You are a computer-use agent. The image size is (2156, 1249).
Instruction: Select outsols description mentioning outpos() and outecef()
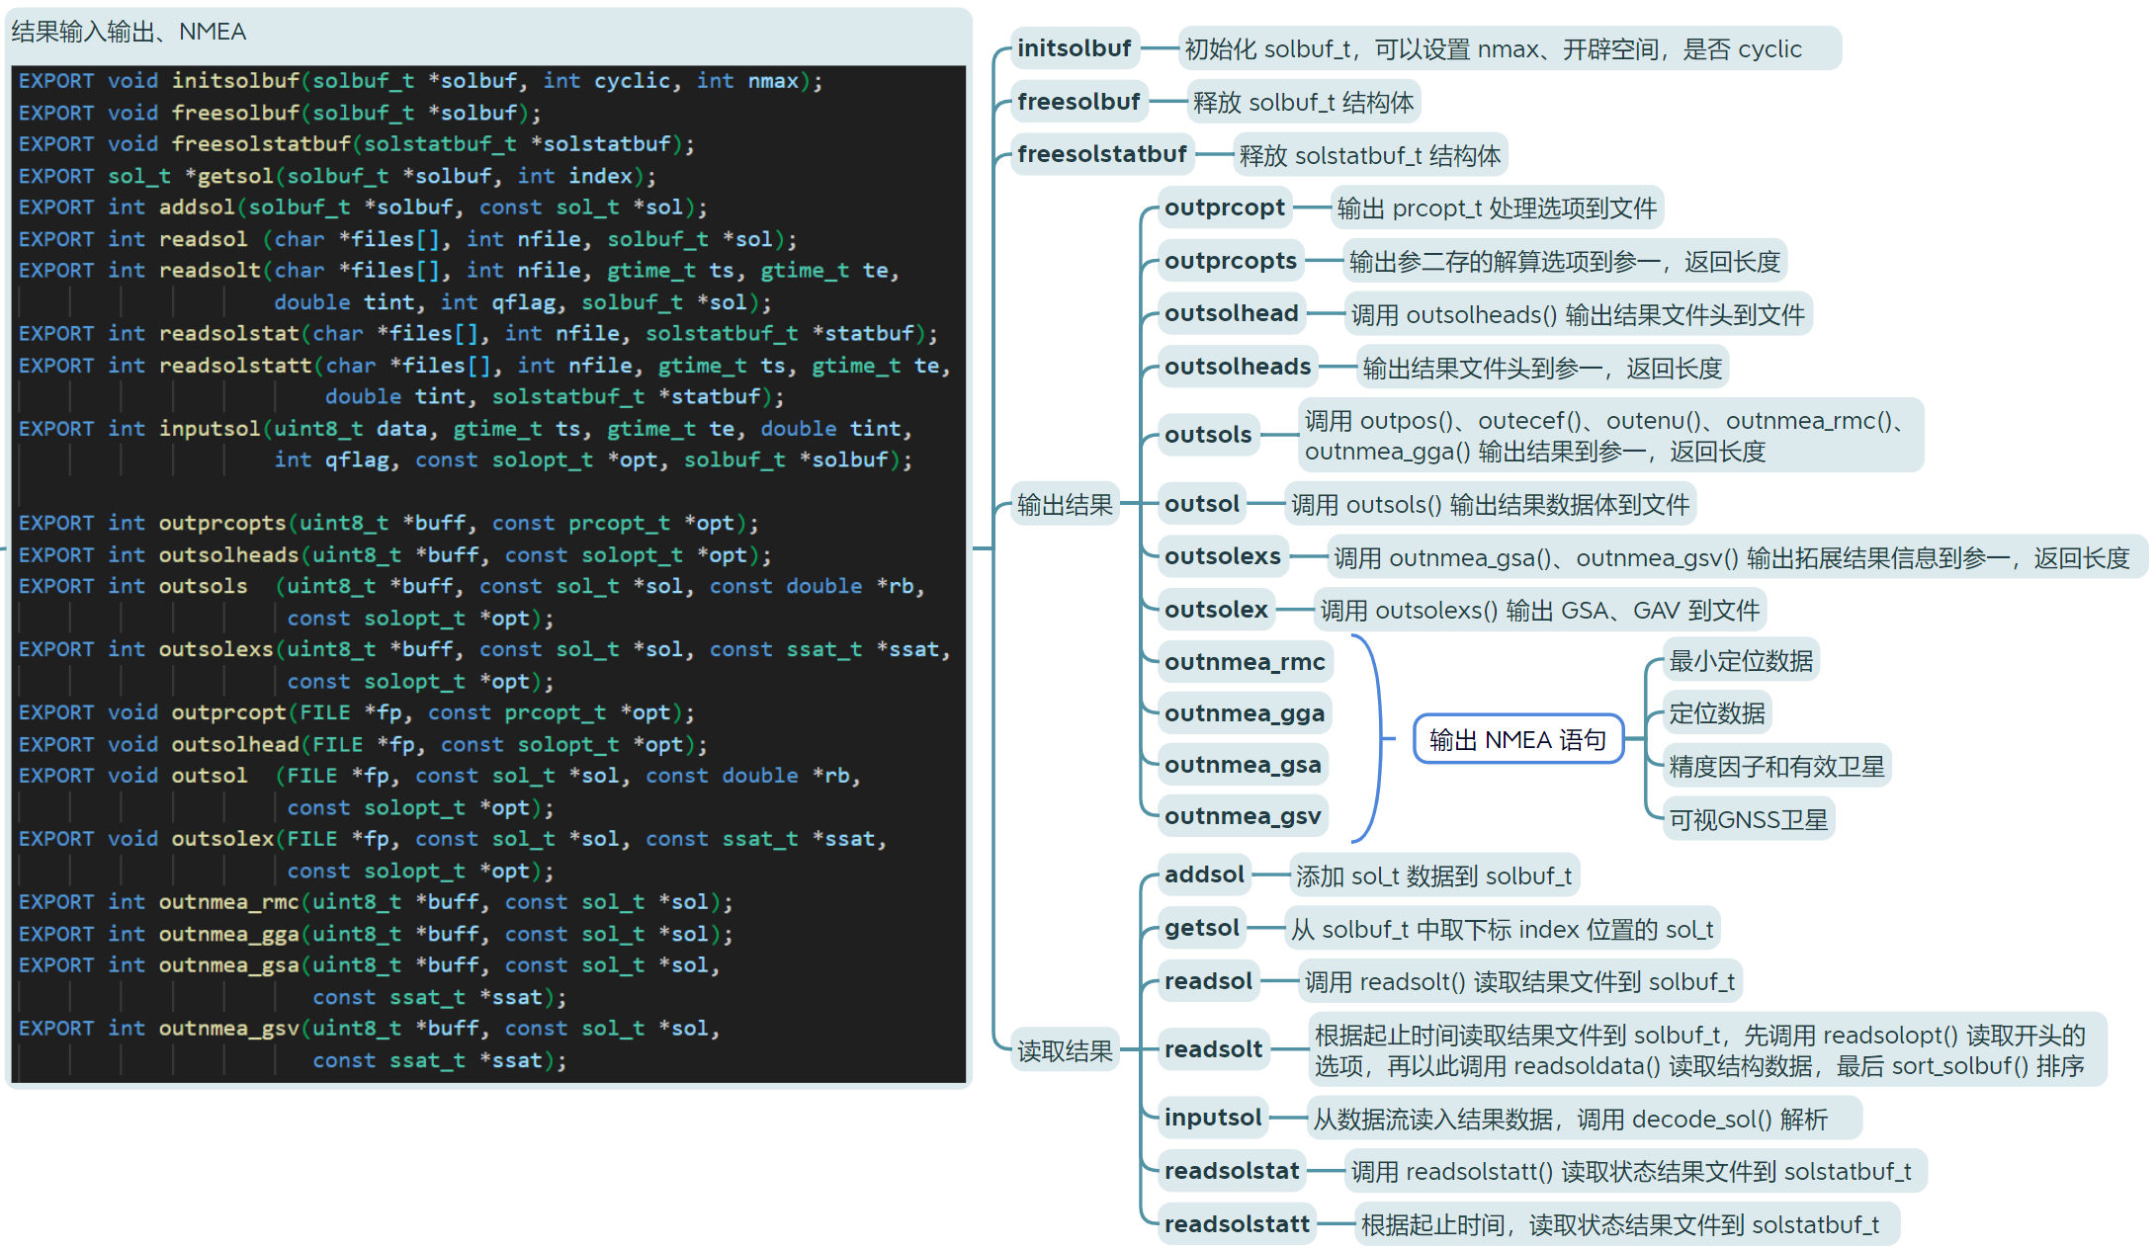[1610, 436]
